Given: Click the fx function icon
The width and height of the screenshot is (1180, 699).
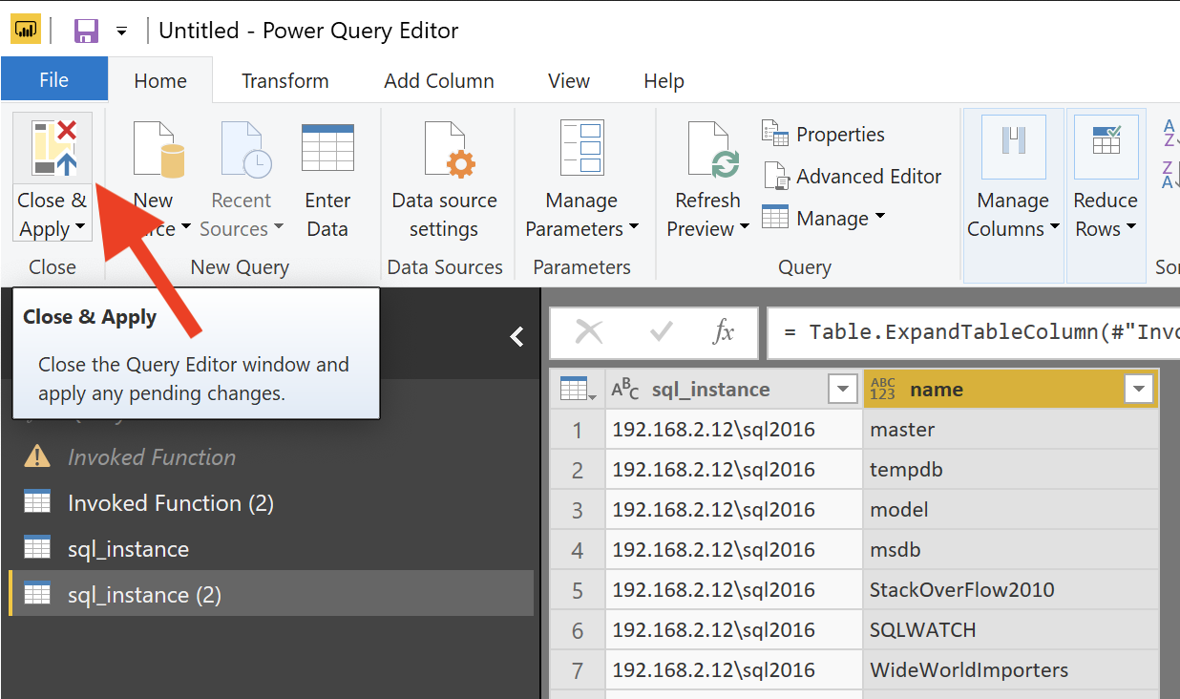Looking at the screenshot, I should [724, 331].
